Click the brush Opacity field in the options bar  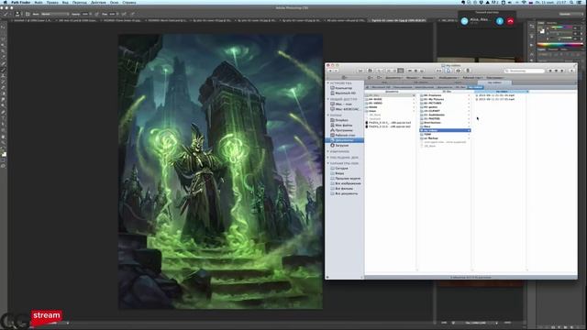pyautogui.click(x=85, y=14)
